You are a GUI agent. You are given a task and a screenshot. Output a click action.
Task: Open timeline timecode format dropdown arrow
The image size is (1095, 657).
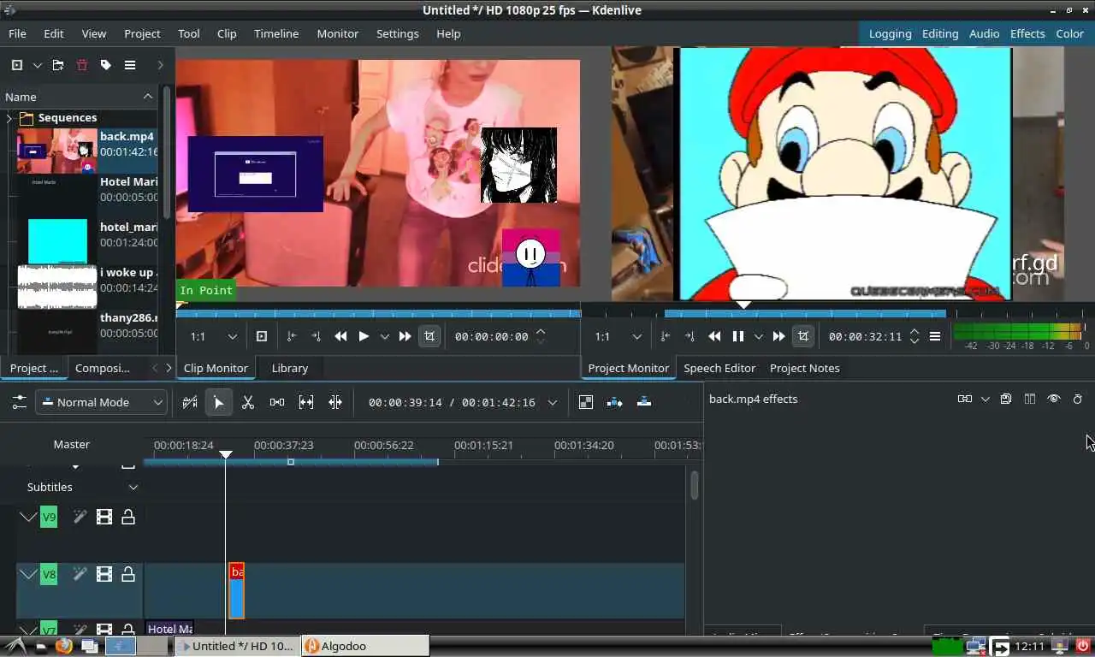point(553,402)
